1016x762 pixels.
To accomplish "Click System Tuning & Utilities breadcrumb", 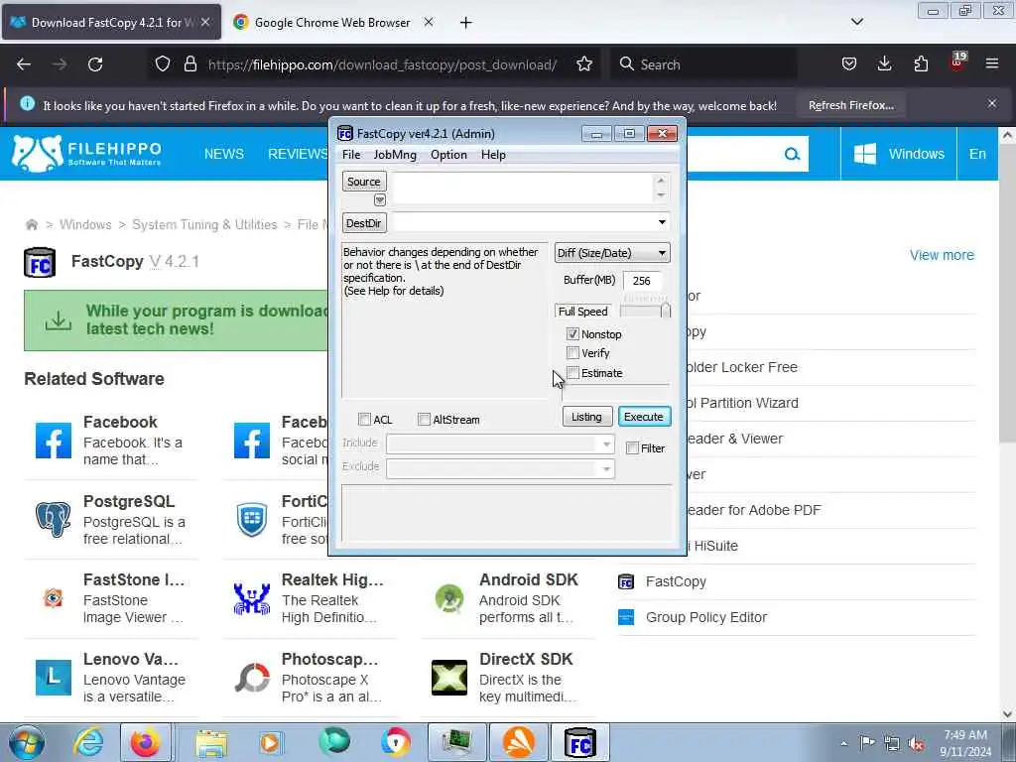I will [204, 224].
